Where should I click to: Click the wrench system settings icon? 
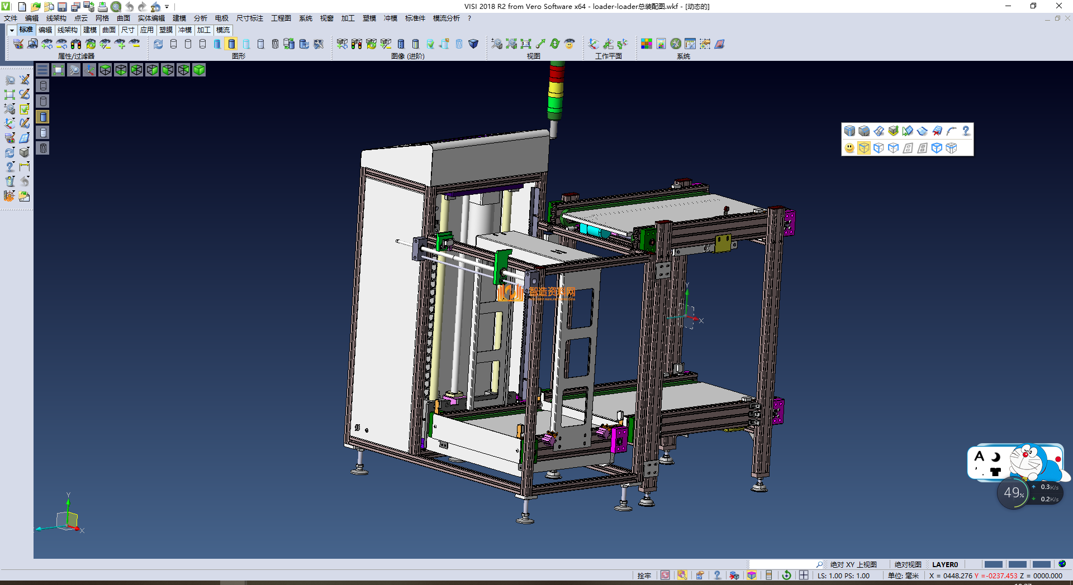(676, 44)
